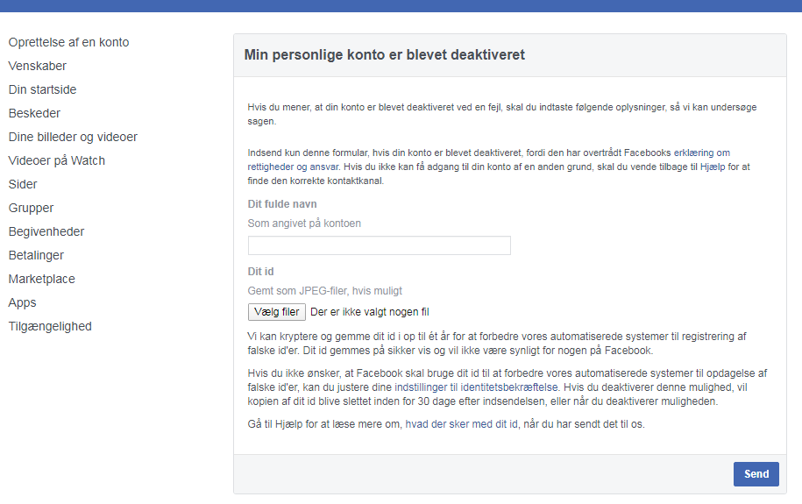This screenshot has height=504, width=802.
Task: Go to Apps help section
Action: 23,303
